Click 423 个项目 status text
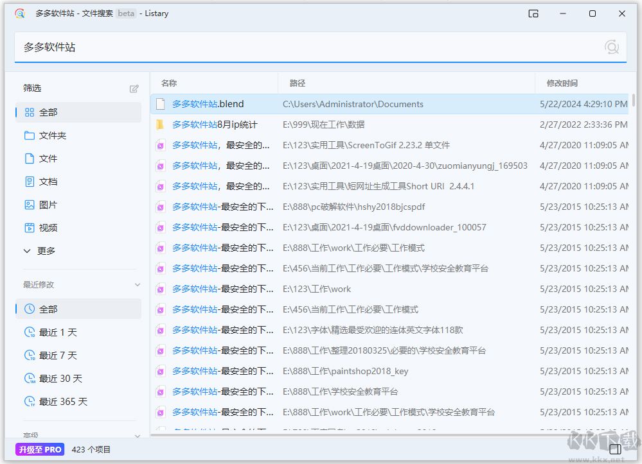 (91, 450)
